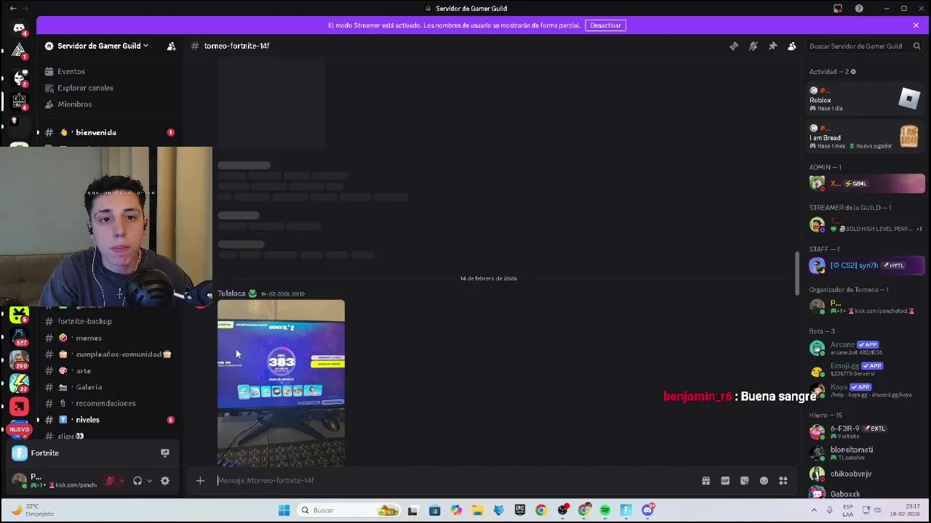Open Epic Games Launcher from taskbar
Viewport: 931px width, 523px height.
[519, 510]
